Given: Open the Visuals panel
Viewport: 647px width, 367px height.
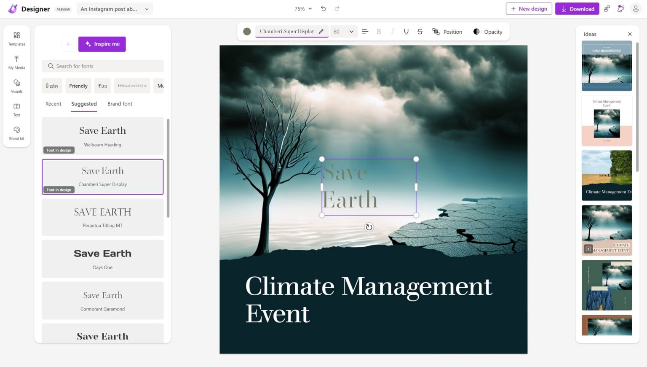Looking at the screenshot, I should pos(16,86).
